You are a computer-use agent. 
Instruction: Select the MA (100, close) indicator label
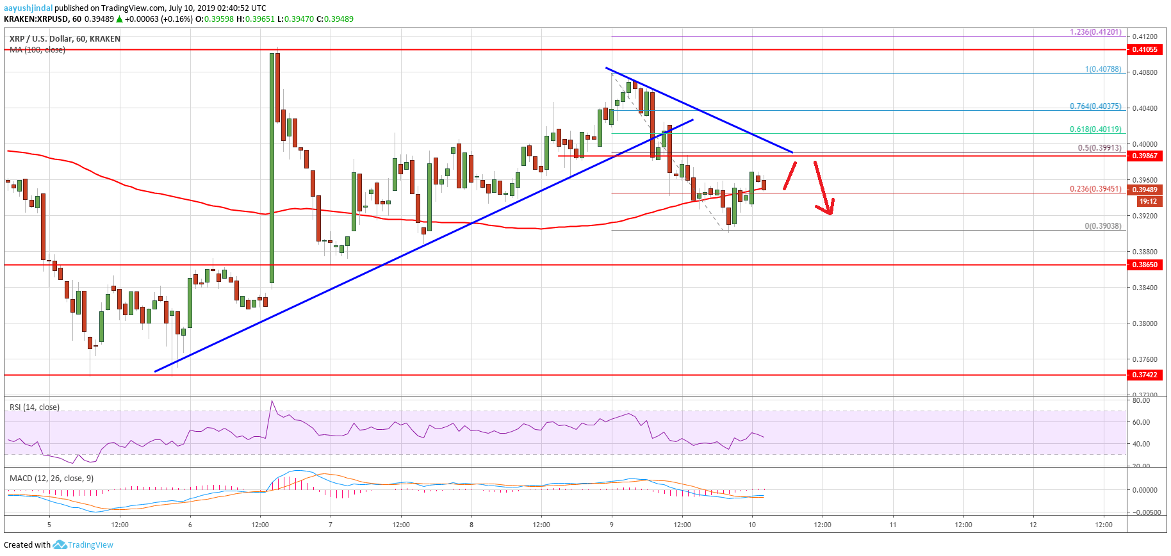[x=37, y=49]
